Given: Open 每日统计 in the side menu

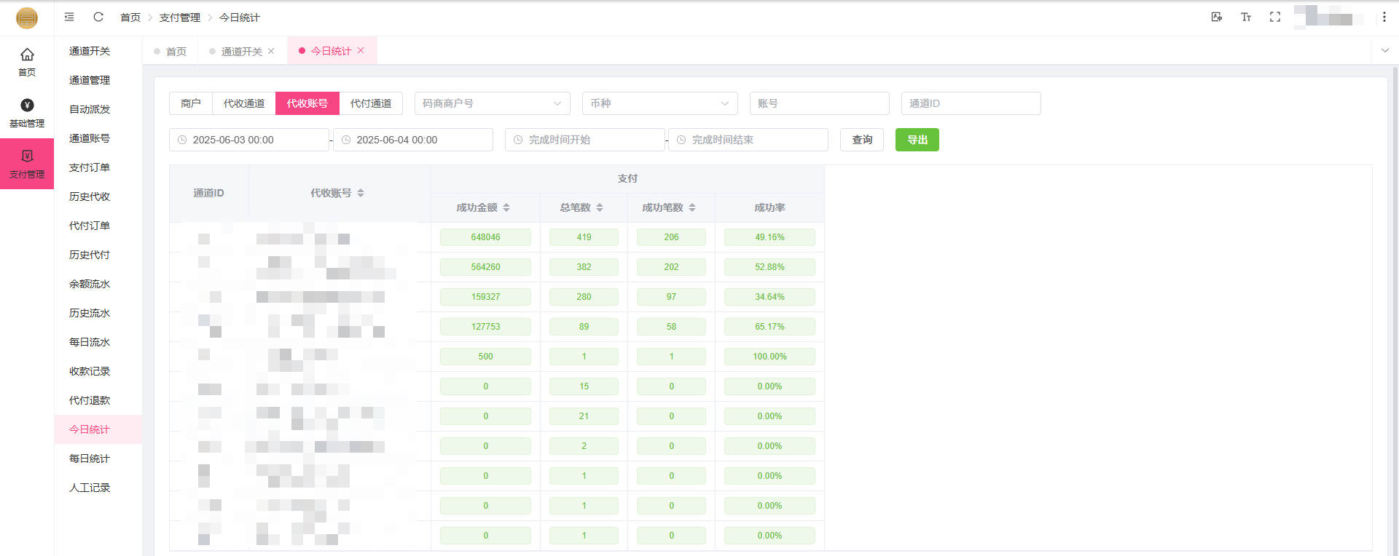Looking at the screenshot, I should 89,458.
